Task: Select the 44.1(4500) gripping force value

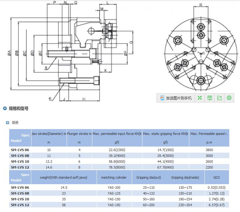Action: click(x=166, y=162)
